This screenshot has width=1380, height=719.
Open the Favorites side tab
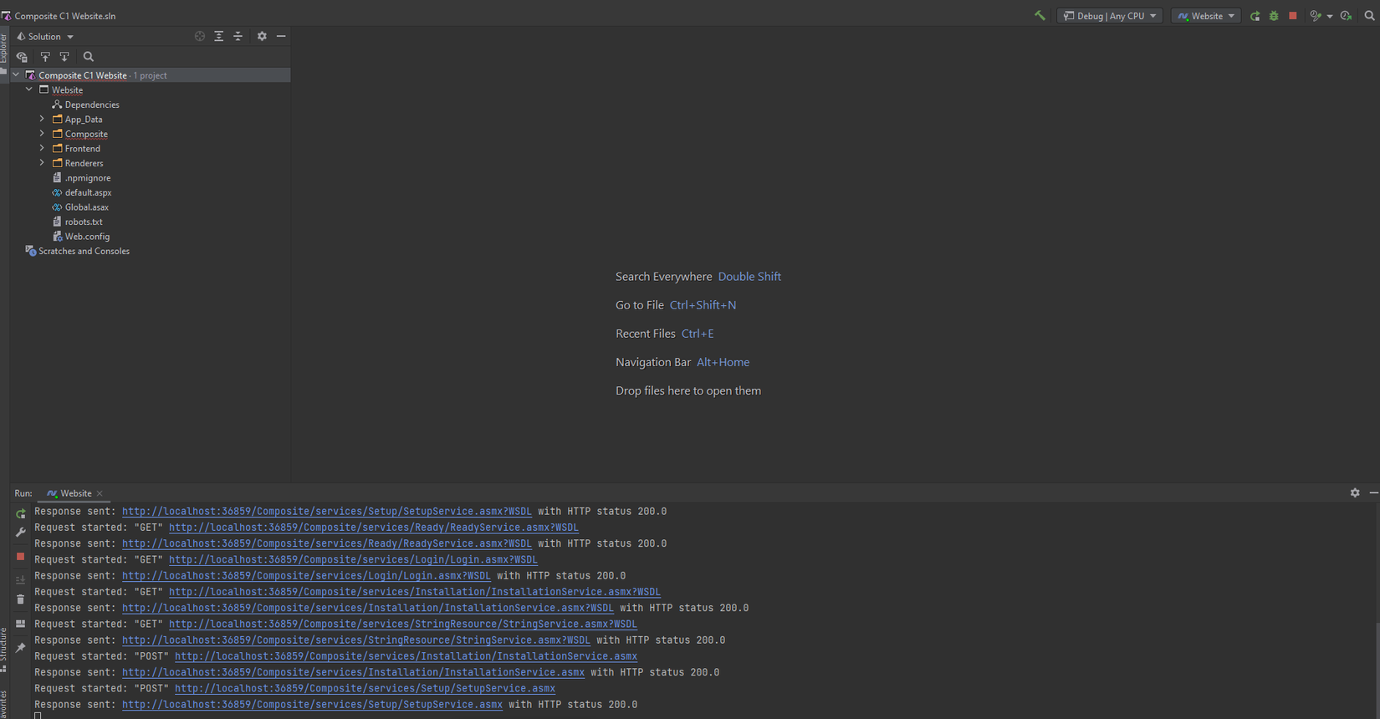click(4, 704)
